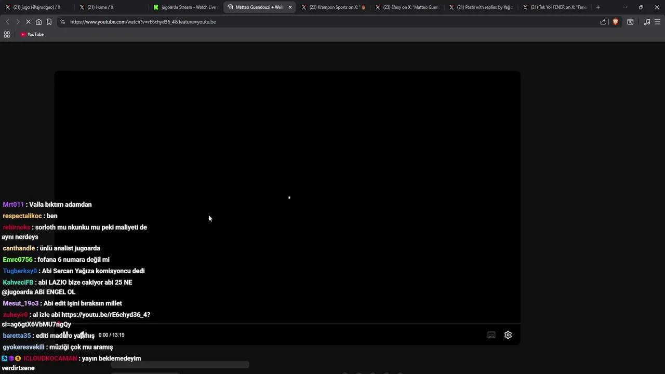
Task: View site information icon in the address bar
Action: tap(63, 22)
